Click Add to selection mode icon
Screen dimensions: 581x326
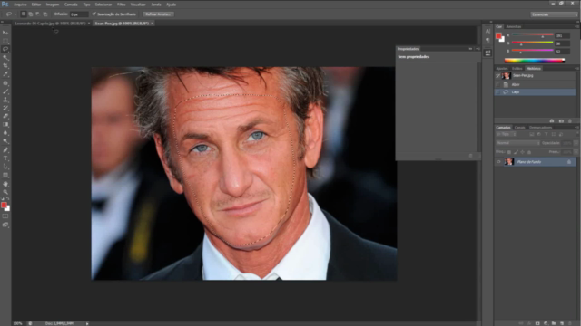(x=31, y=14)
